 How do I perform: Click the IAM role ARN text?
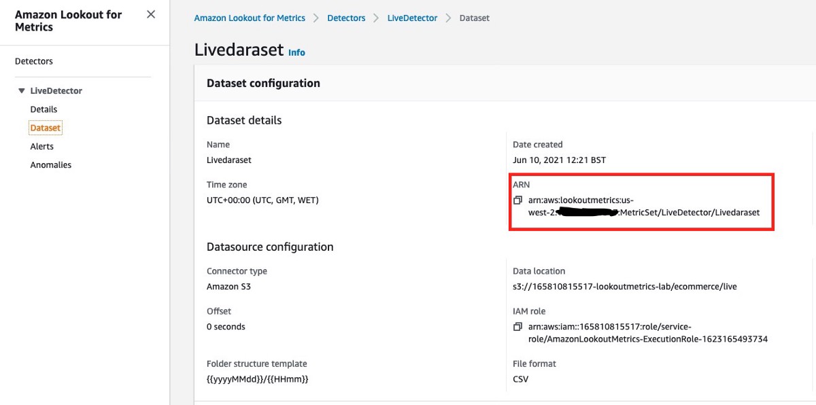(x=648, y=333)
